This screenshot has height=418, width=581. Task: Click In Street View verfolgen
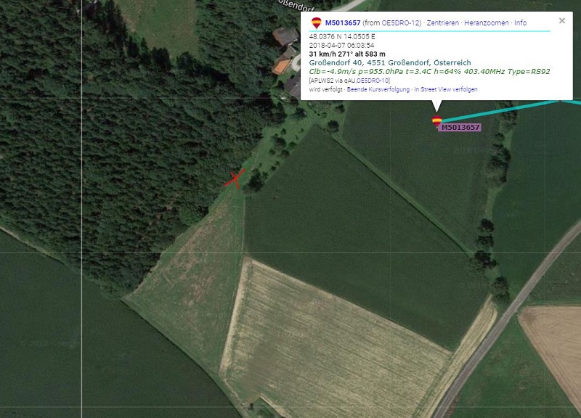pyautogui.click(x=446, y=89)
